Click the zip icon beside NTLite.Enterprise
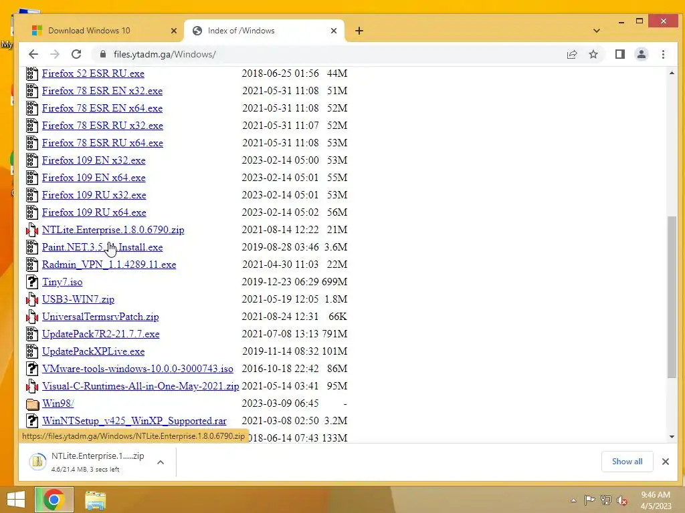This screenshot has width=685, height=513. coord(32,230)
